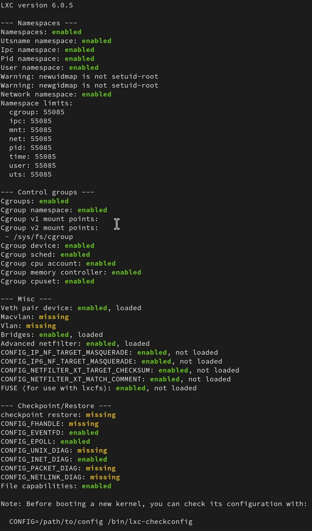
Task: Click the "/sys/fs/cgroup" mount point path
Action: click(x=43, y=237)
